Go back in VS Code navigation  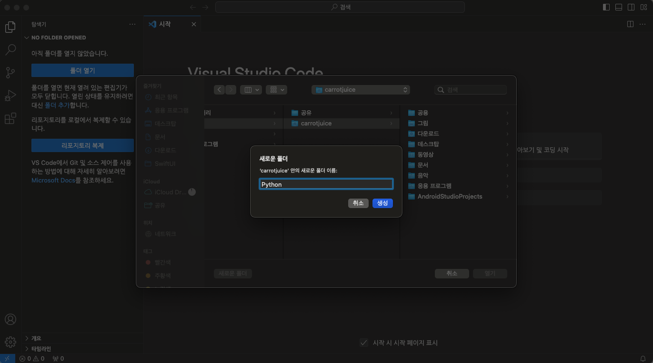click(x=193, y=7)
